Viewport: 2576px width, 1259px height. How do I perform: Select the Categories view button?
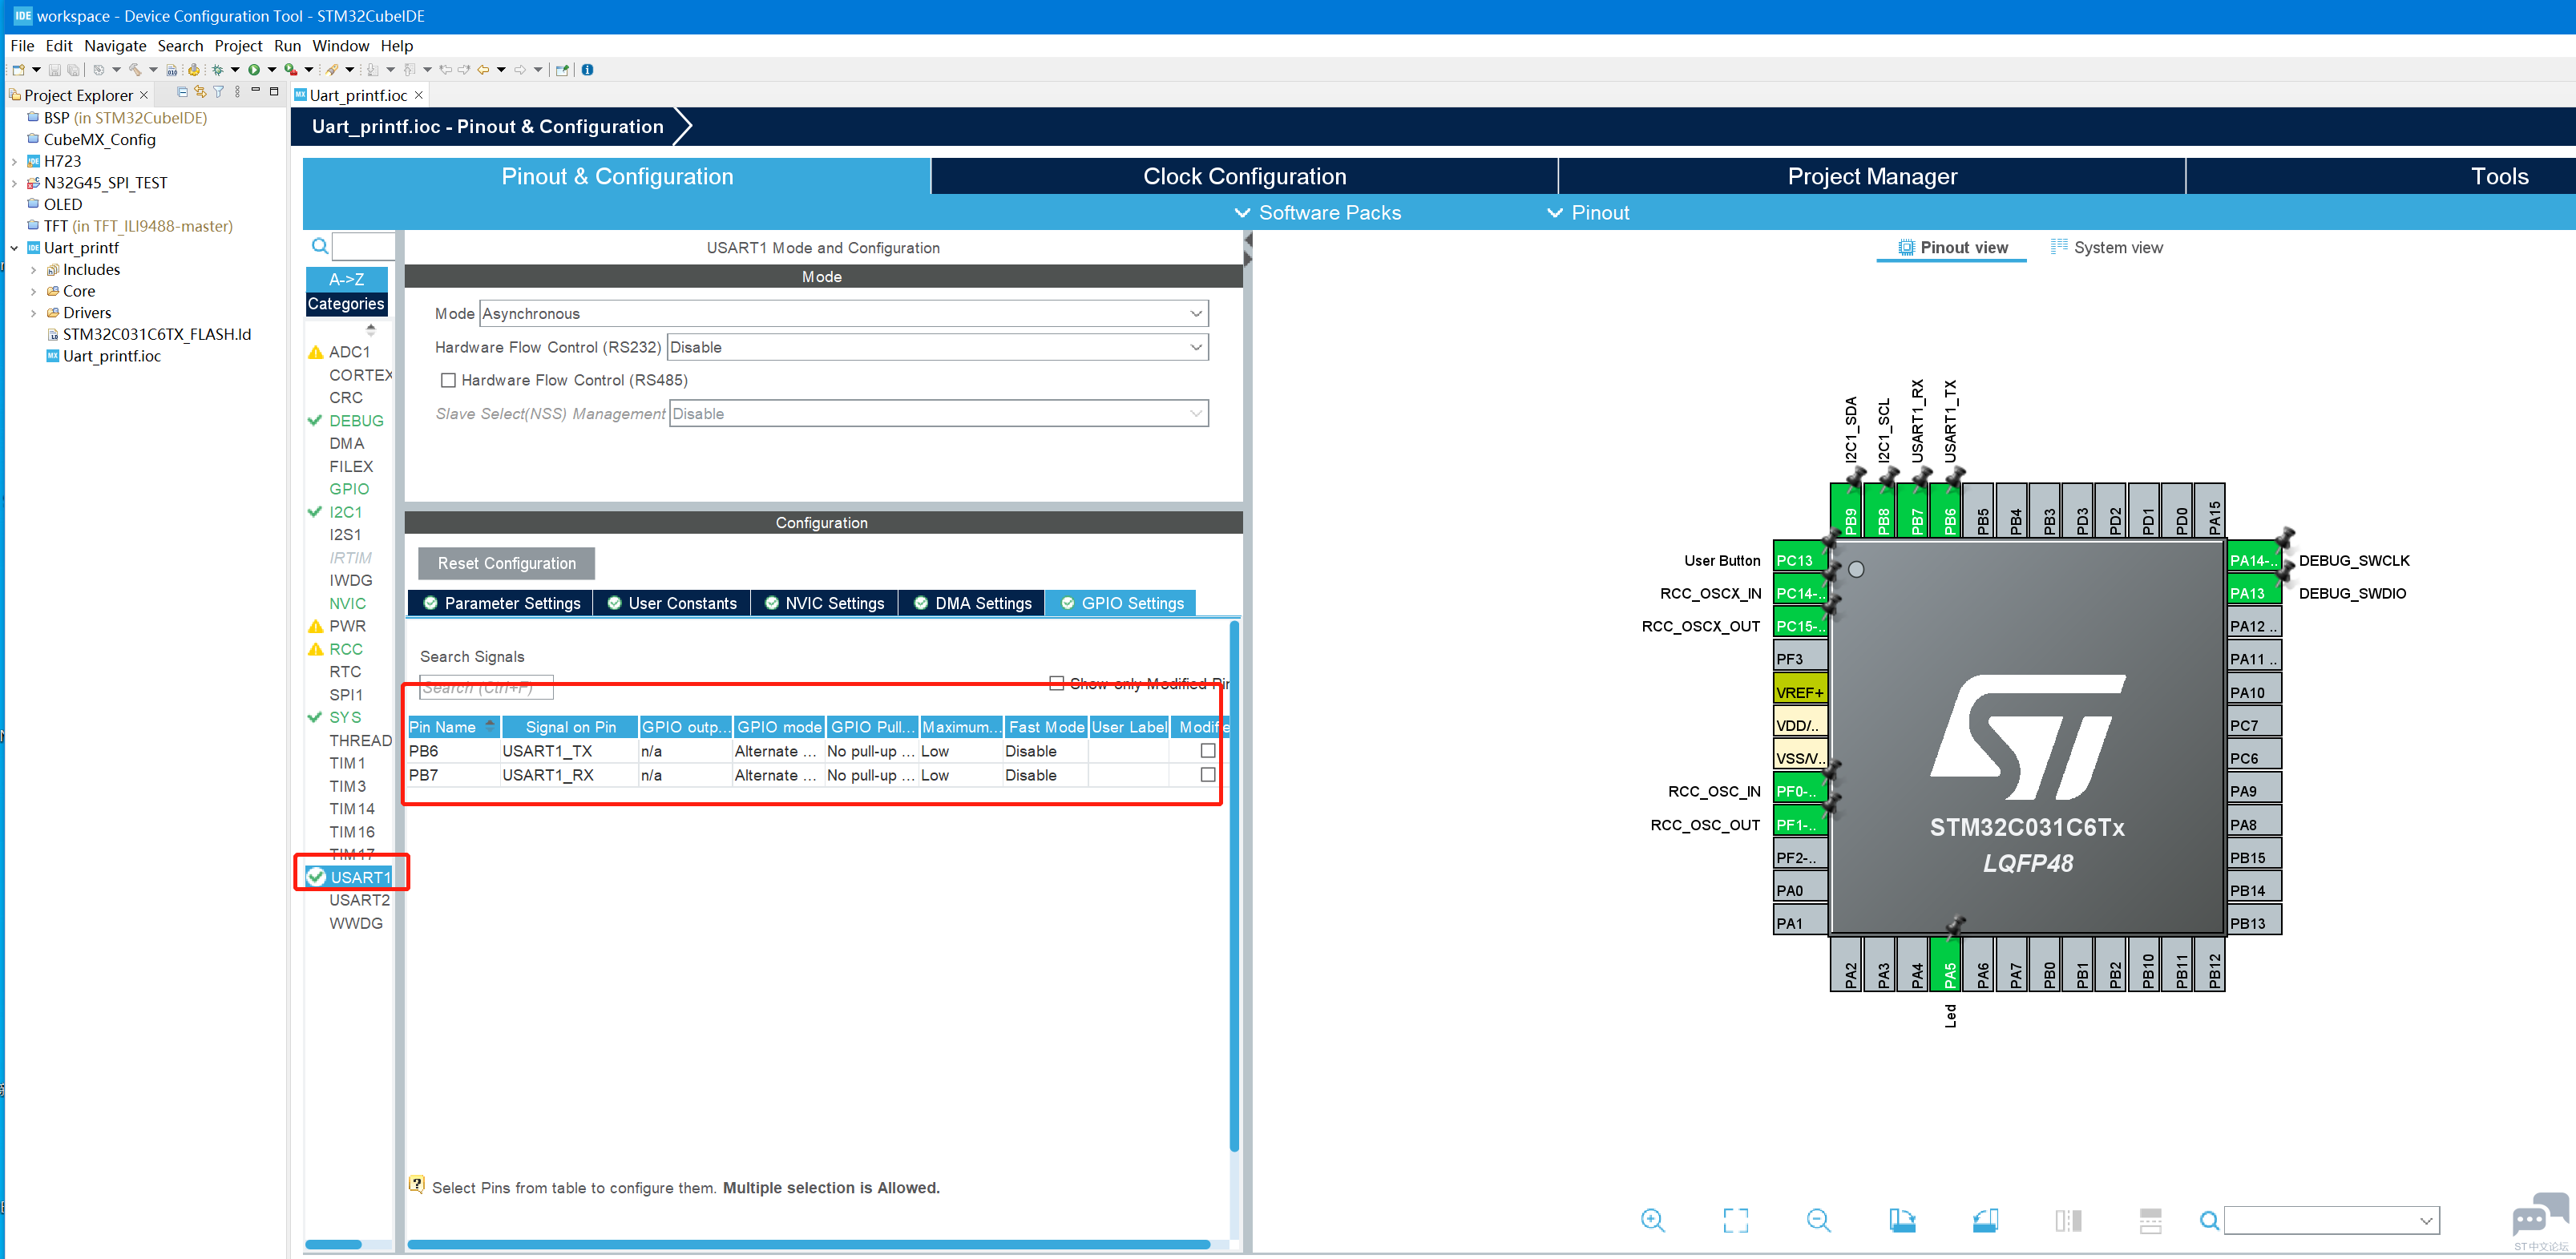click(x=346, y=304)
